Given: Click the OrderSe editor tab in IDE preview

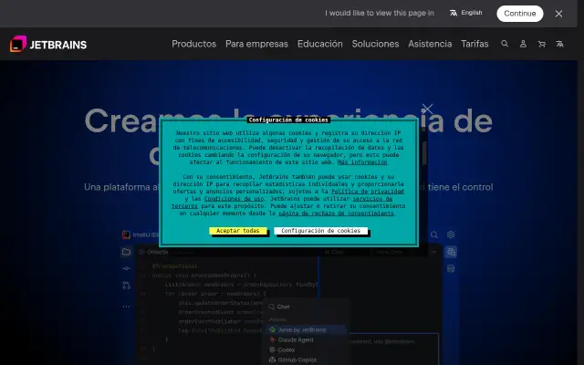Looking at the screenshot, I should [x=153, y=252].
